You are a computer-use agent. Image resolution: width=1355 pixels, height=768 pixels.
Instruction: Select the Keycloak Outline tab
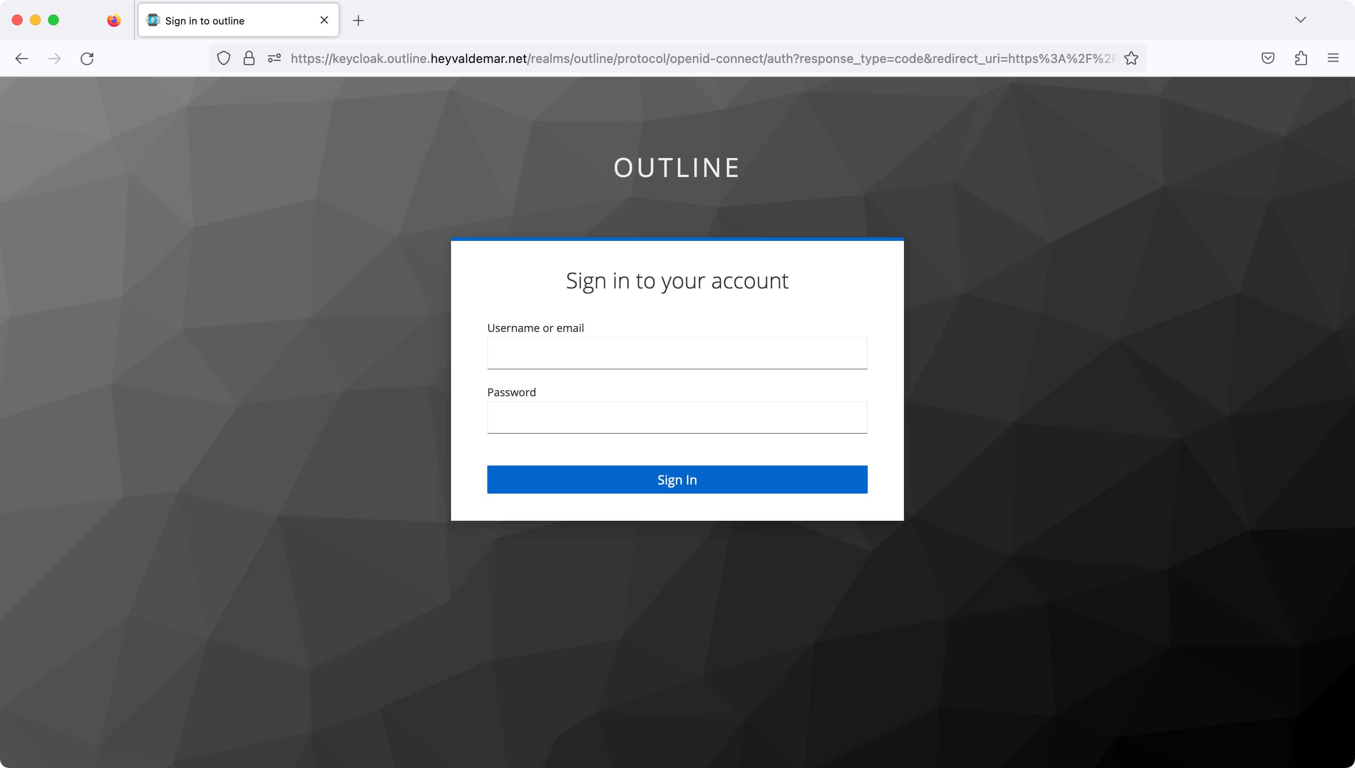[x=236, y=19]
